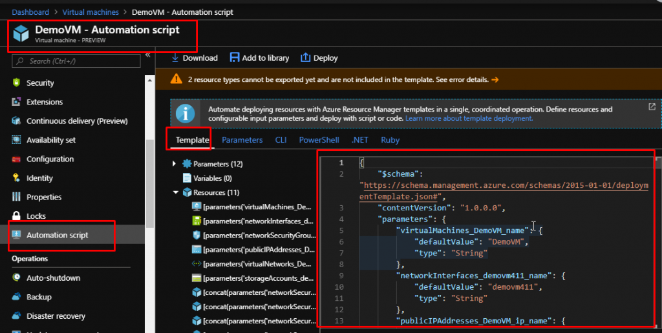Click the Disaster recovery cloud icon
Viewport: 662px width, 333px height.
click(x=16, y=316)
